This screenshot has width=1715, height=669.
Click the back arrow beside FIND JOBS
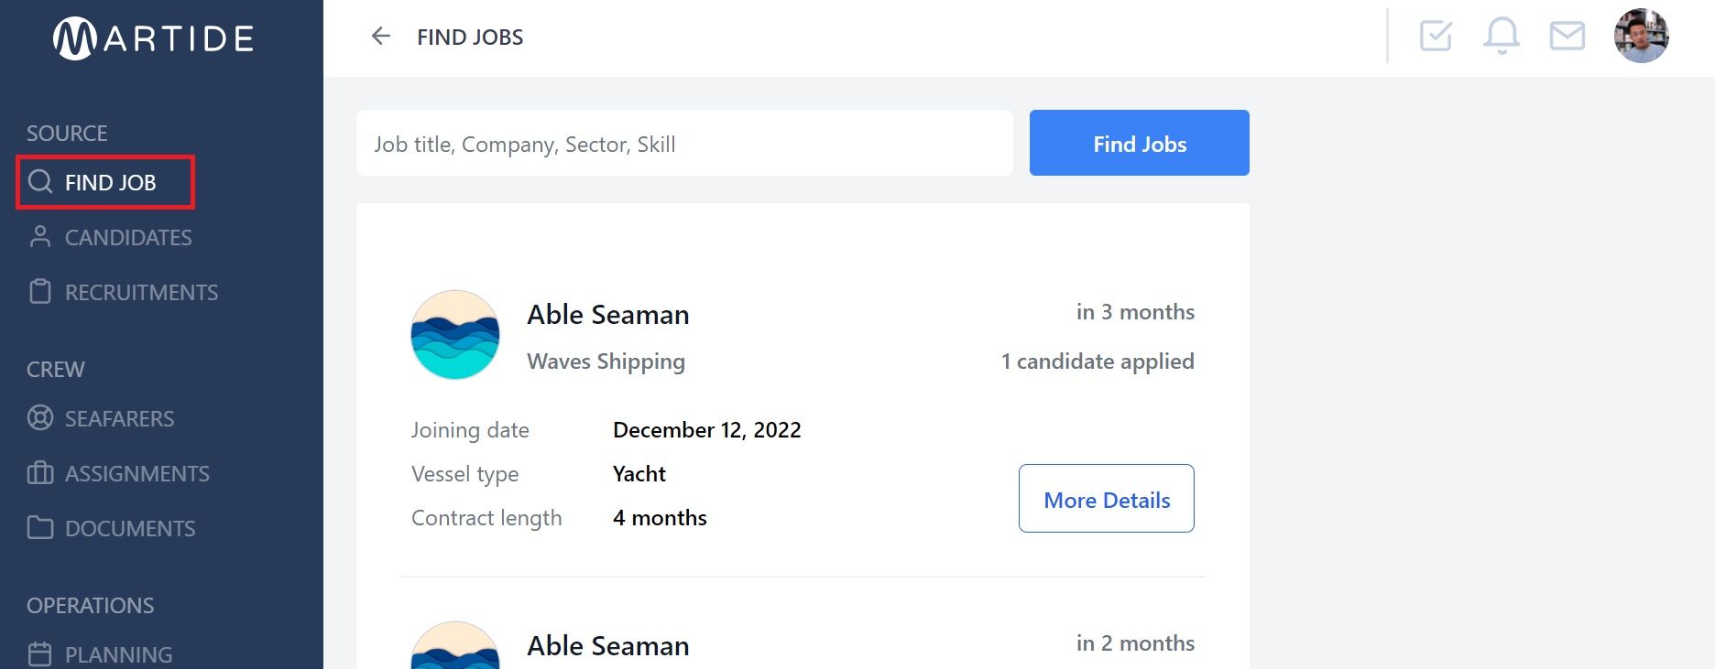[x=381, y=37]
